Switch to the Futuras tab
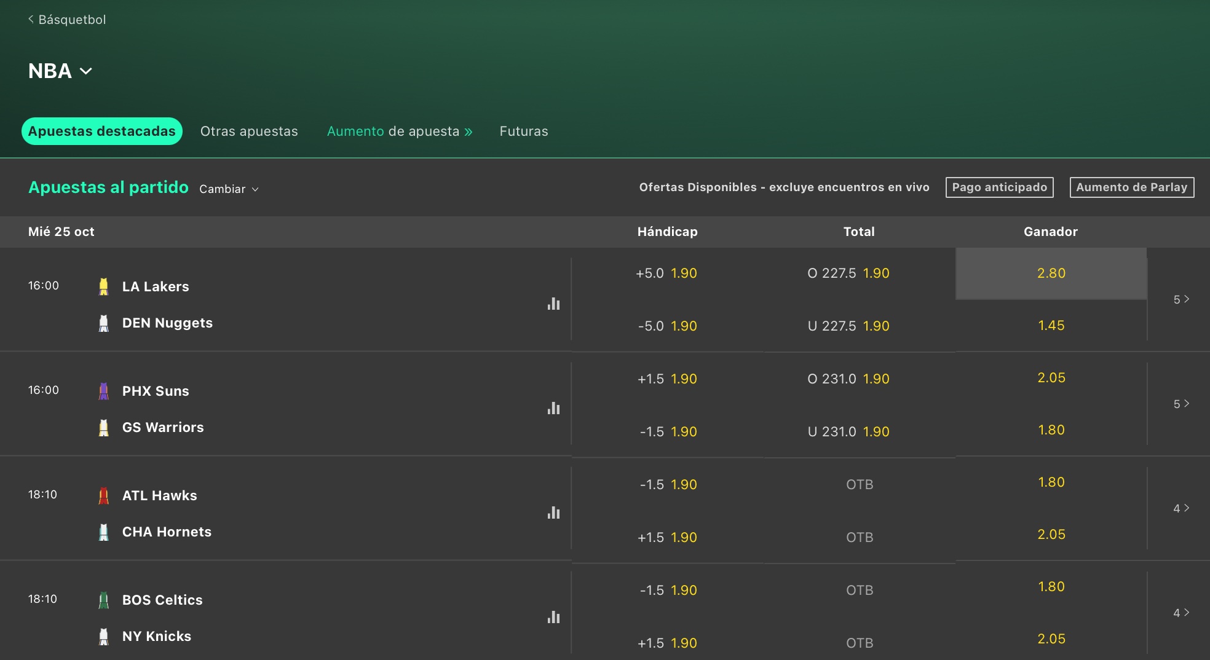The height and width of the screenshot is (660, 1210). point(524,132)
